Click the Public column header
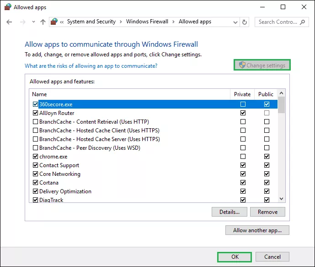The height and width of the screenshot is (267, 315). click(x=266, y=94)
